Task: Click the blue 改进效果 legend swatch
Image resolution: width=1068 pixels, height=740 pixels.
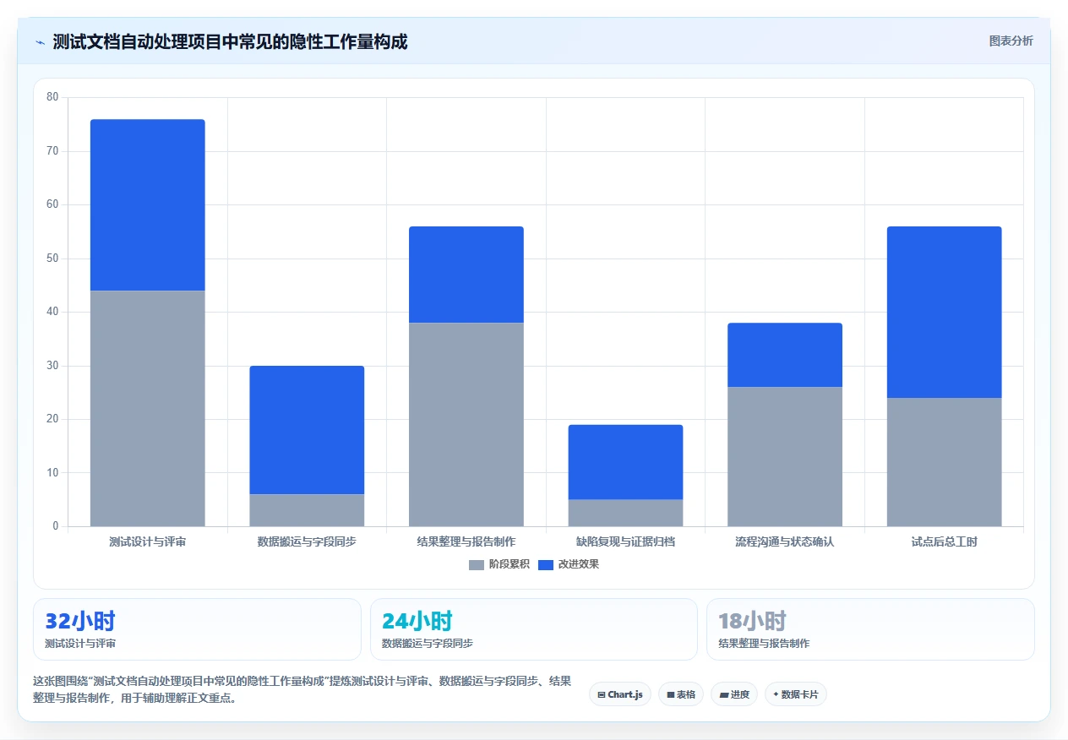Action: coord(546,564)
